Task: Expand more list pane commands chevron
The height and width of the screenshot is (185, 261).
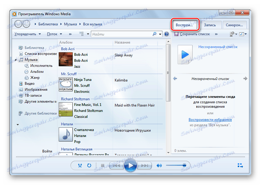Action: pos(216,34)
